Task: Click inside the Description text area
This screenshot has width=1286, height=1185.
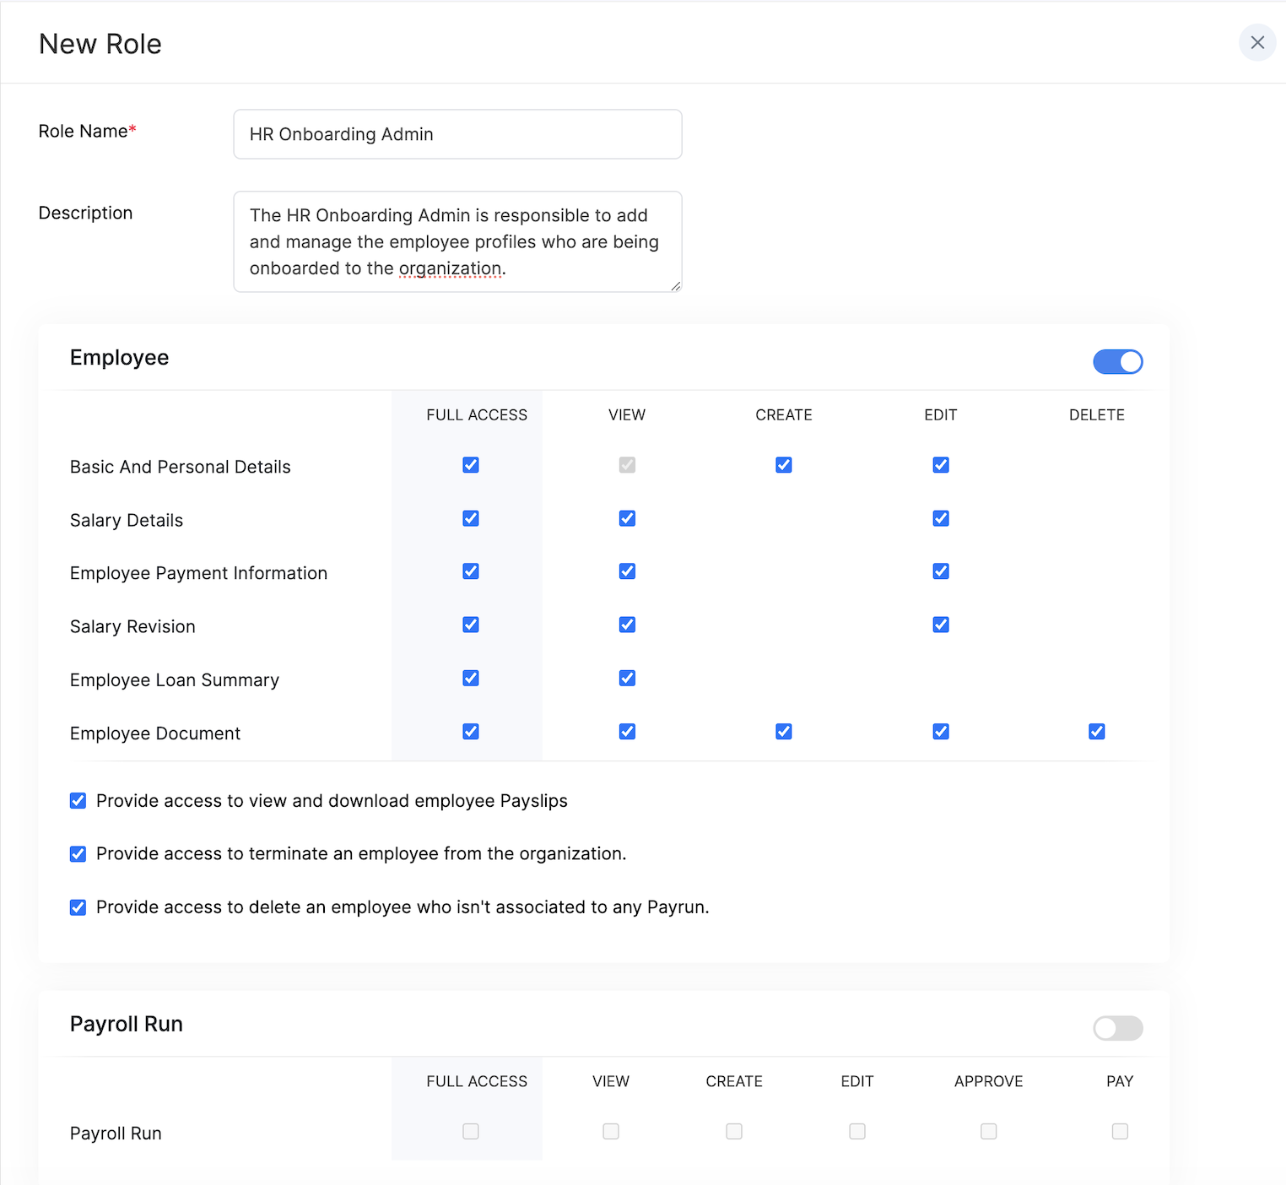Action: pos(457,241)
